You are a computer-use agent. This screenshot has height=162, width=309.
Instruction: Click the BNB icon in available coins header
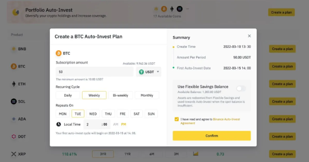(x=156, y=9)
